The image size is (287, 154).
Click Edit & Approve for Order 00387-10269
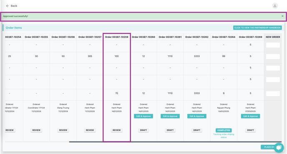click(250, 116)
